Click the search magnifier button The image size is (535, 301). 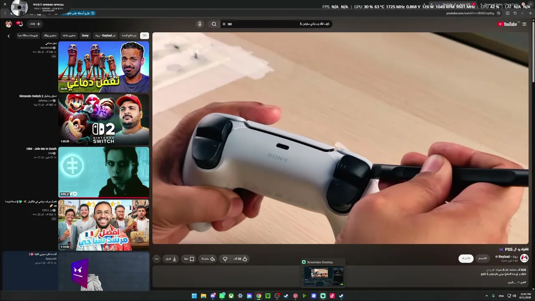[x=214, y=24]
